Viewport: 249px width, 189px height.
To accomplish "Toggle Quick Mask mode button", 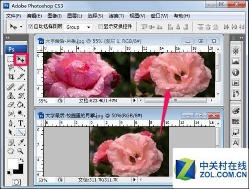I will [16, 182].
